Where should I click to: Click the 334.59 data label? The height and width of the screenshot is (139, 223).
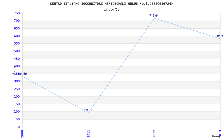pyautogui.click(x=22, y=74)
